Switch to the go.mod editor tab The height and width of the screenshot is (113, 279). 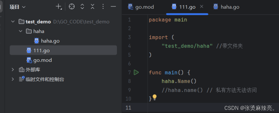[x=141, y=7]
